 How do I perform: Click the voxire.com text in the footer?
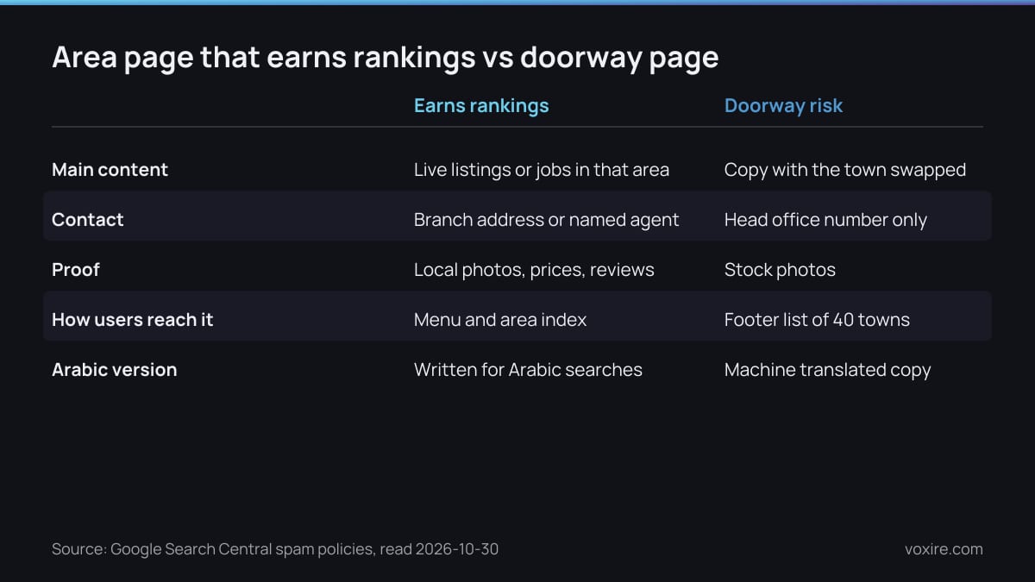point(944,549)
